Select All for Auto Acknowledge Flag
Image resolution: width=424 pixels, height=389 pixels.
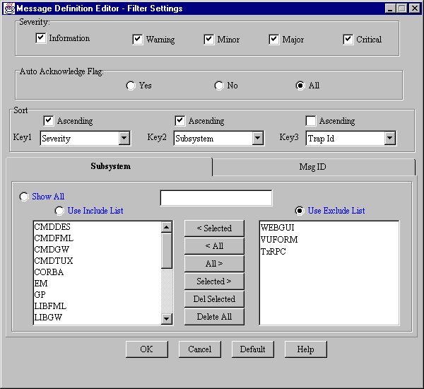[x=300, y=86]
